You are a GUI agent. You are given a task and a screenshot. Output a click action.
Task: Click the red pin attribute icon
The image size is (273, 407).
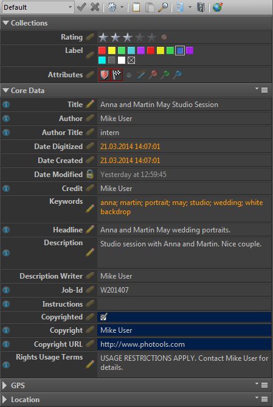[153, 75]
